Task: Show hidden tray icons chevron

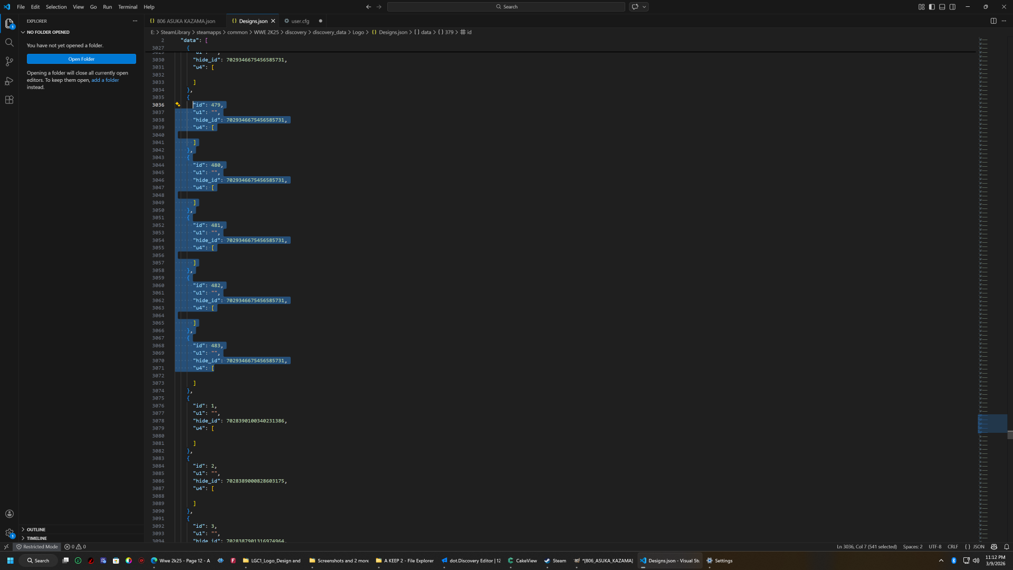Action: [x=941, y=560]
